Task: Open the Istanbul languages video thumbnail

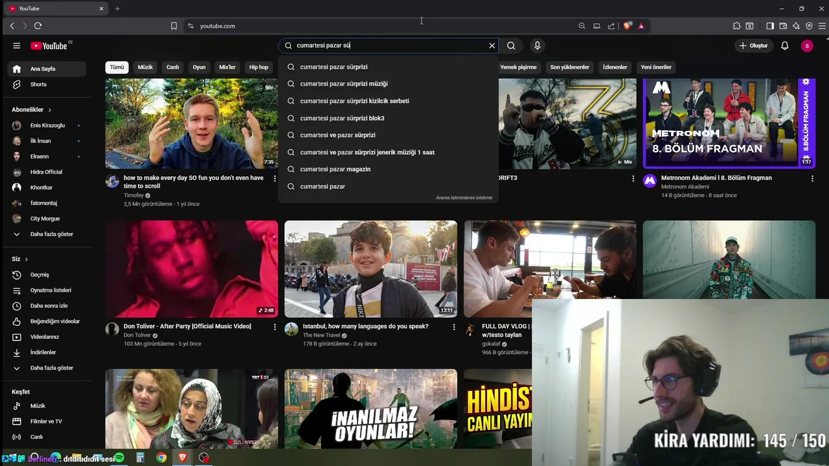Action: tap(370, 269)
